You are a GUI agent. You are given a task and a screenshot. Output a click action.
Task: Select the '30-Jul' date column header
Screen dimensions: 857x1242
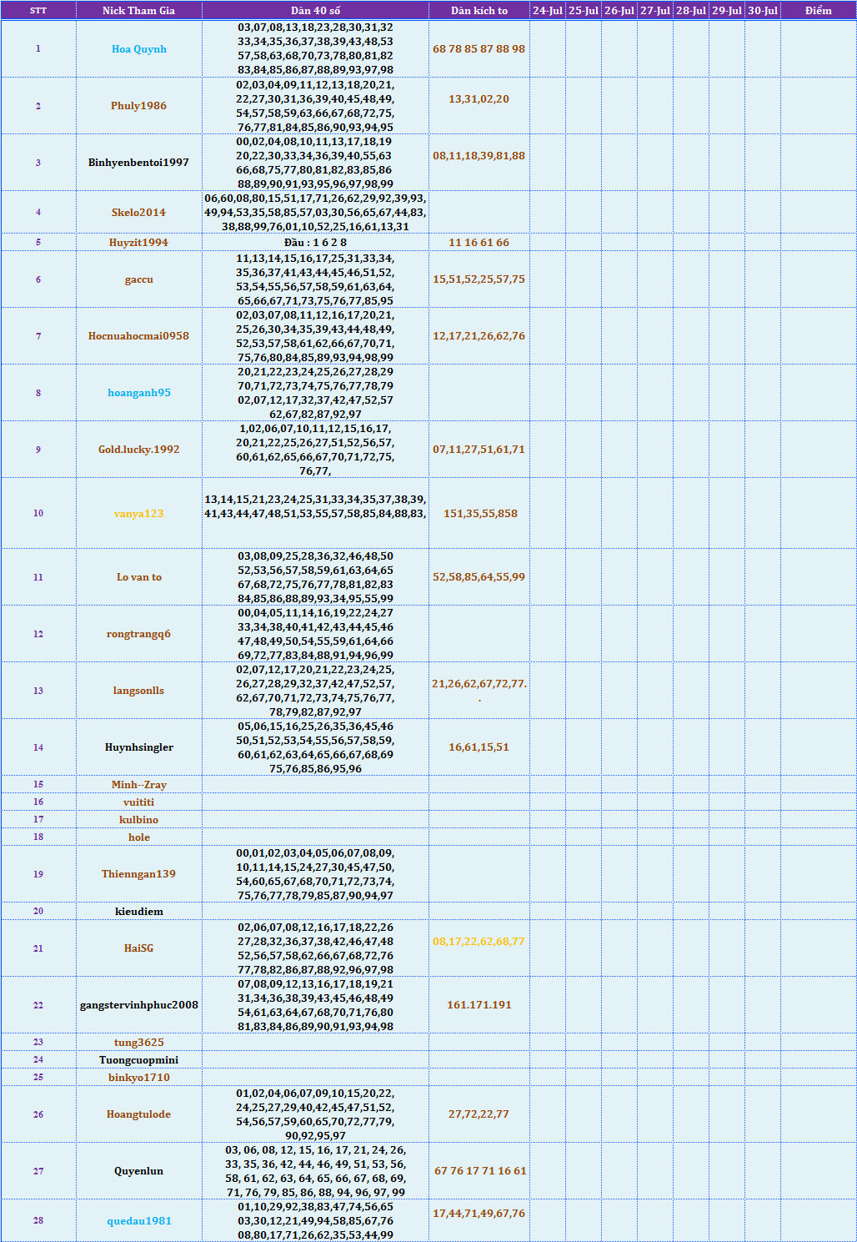762,11
